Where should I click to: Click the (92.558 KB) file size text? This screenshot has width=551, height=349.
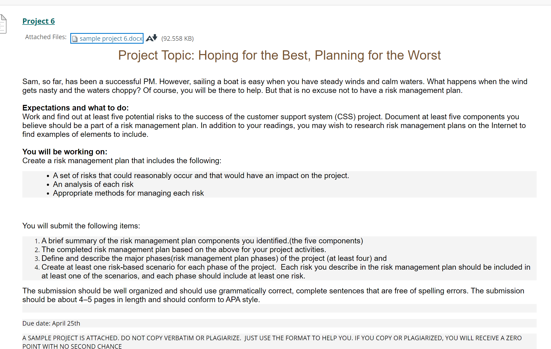177,39
